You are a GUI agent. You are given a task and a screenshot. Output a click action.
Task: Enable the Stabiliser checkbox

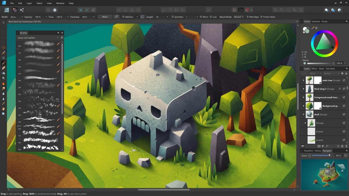click(123, 17)
